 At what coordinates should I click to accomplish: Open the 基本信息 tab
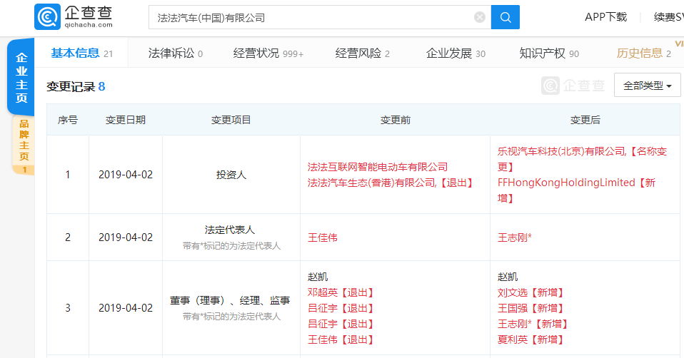[x=81, y=53]
